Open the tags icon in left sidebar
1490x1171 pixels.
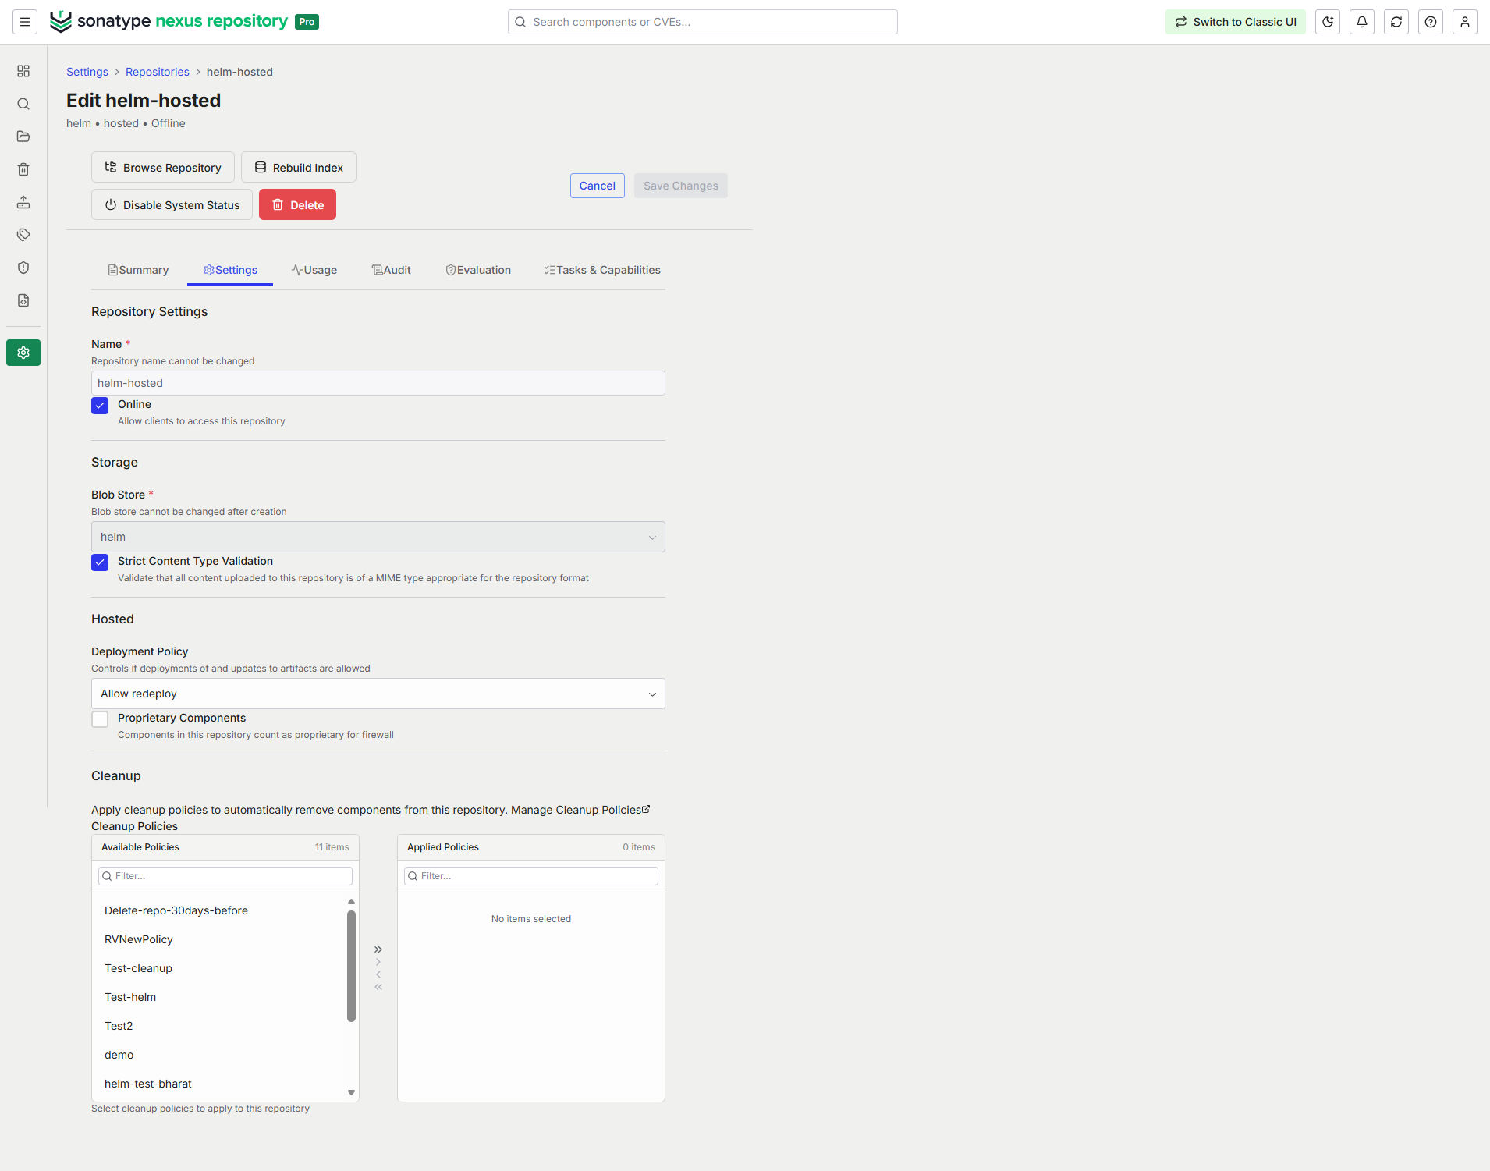pos(23,235)
